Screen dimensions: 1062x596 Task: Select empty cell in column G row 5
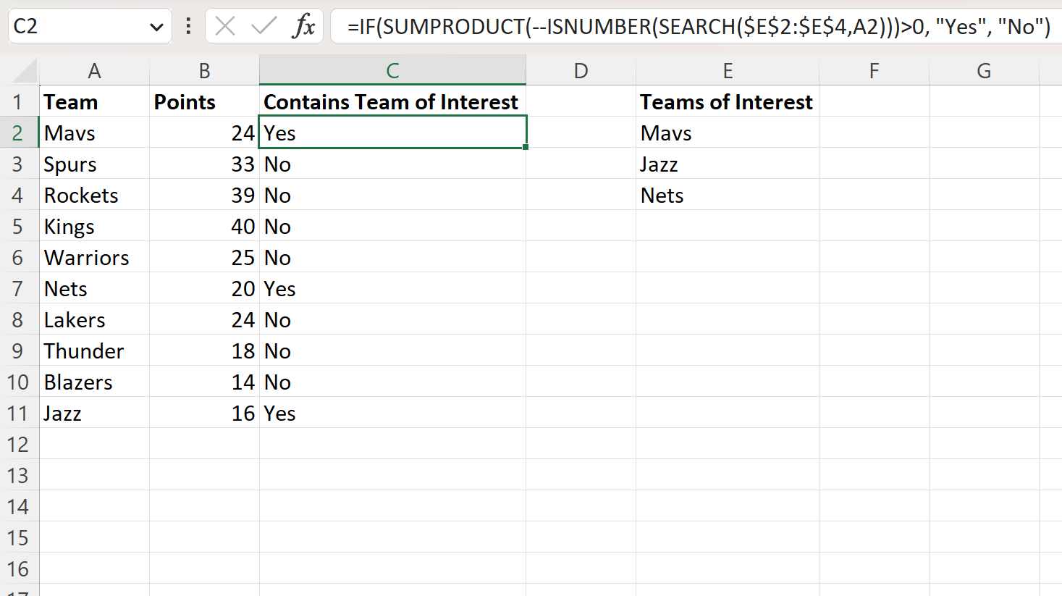click(983, 226)
